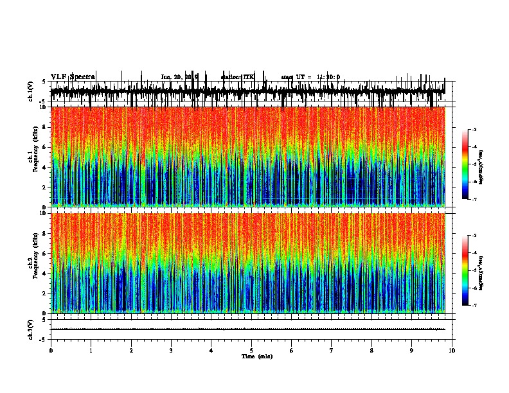
Task: Click the ch.1 voltage waveform strip
Action: click(x=247, y=91)
